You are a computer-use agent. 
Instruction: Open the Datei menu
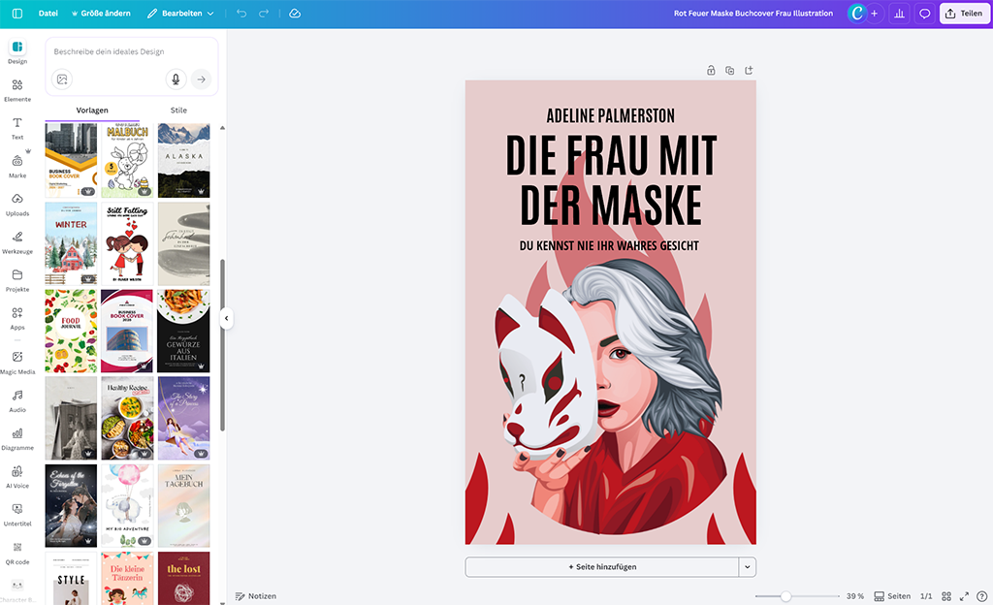pyautogui.click(x=47, y=14)
